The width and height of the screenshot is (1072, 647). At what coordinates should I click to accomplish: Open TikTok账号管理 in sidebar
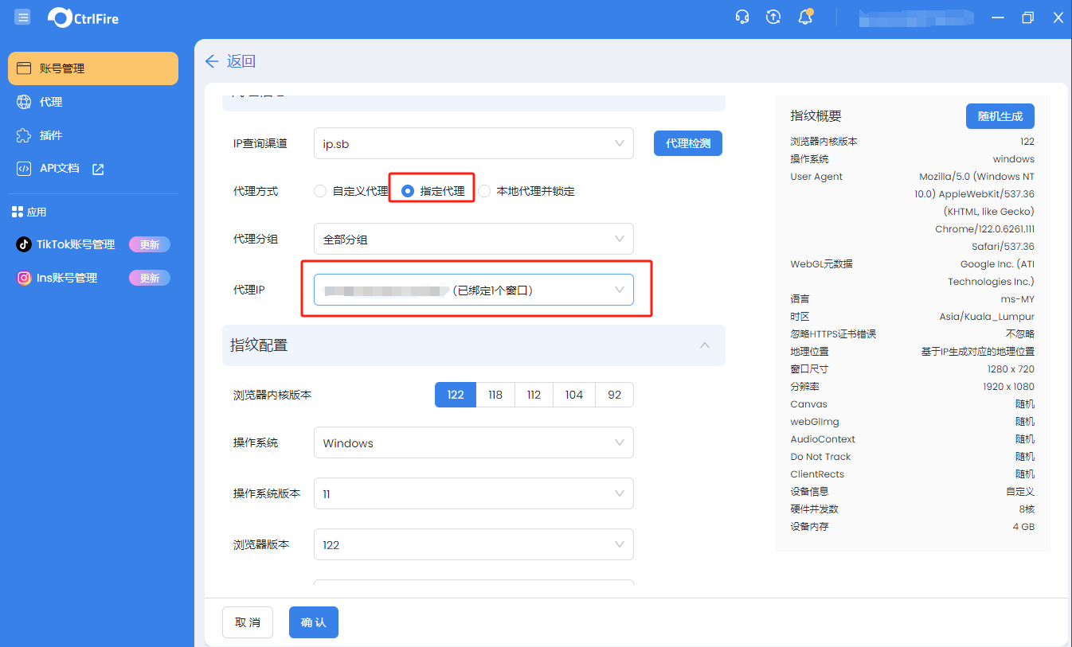[76, 244]
